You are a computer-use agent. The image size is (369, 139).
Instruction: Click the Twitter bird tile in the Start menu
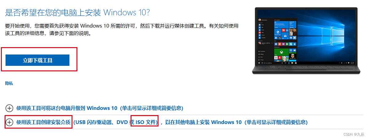(294, 37)
